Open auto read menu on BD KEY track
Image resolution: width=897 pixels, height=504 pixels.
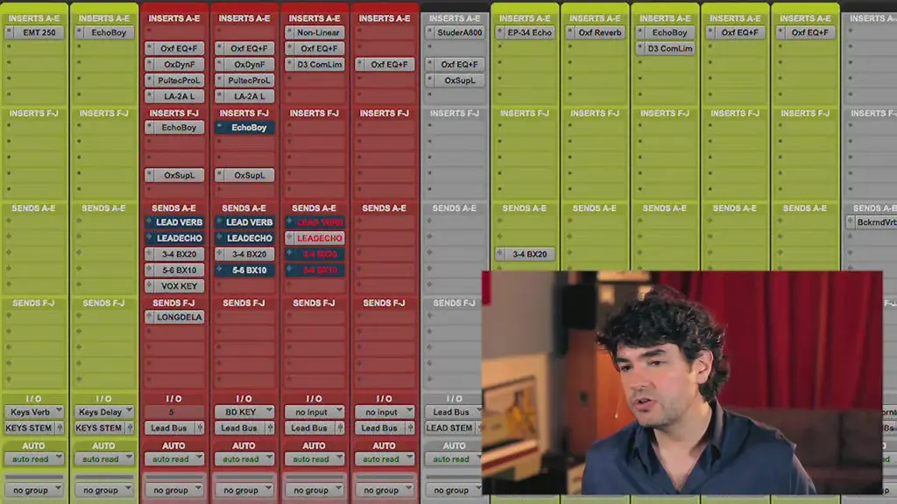pos(244,458)
